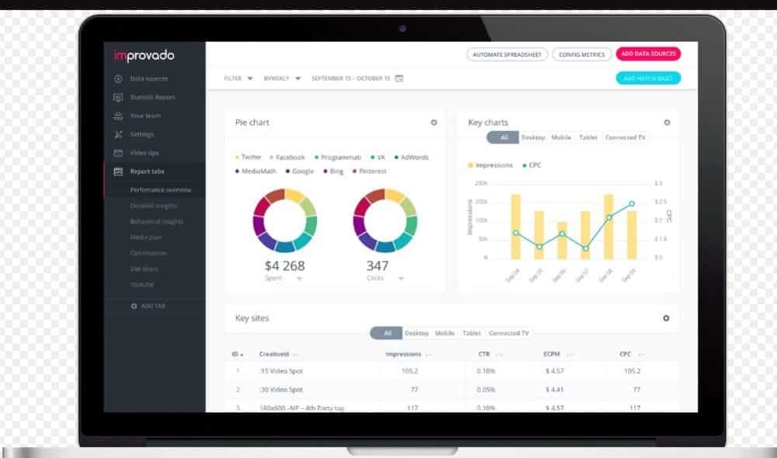Image resolution: width=777 pixels, height=458 pixels.
Task: Click the Settings tools icon in sidebar
Action: 118,134
